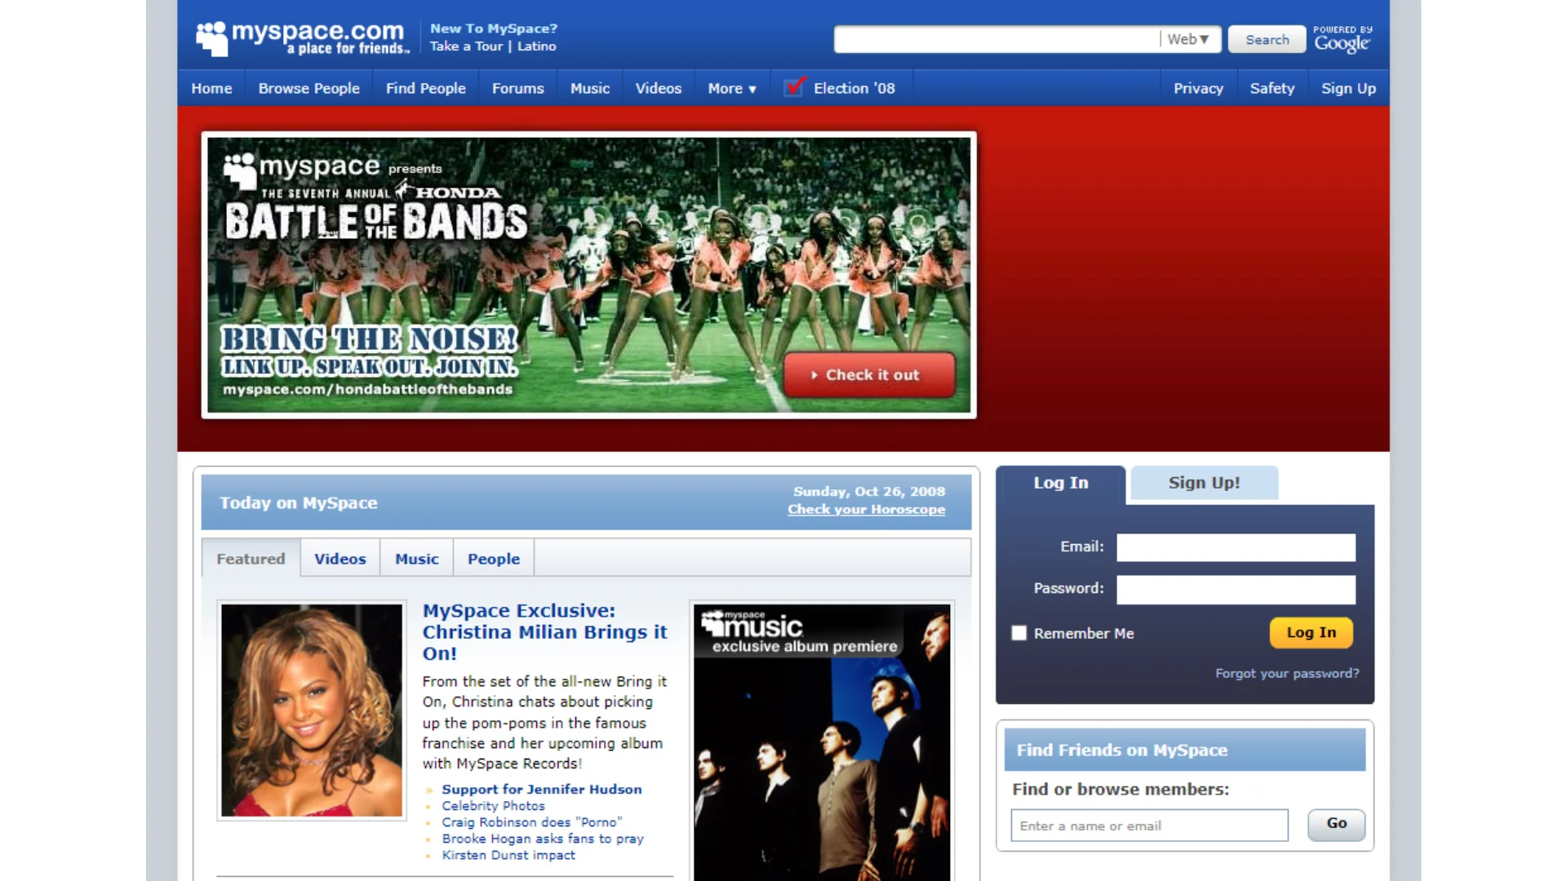
Task: Focus the web search input field
Action: click(x=997, y=39)
